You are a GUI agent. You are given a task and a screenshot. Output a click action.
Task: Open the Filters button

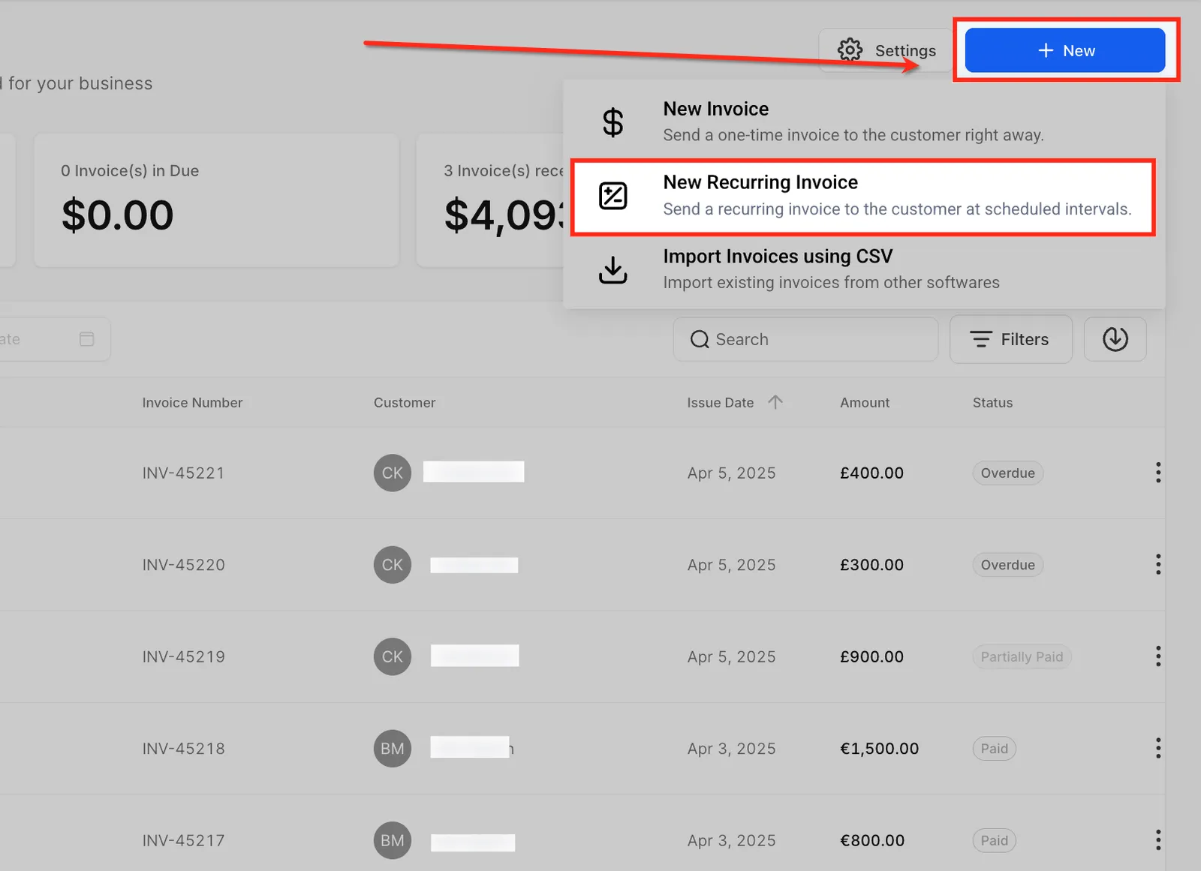click(x=1010, y=339)
